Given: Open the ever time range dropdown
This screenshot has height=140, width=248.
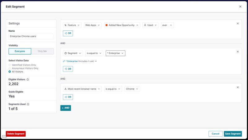Looking at the screenshot, I should pos(167,25).
